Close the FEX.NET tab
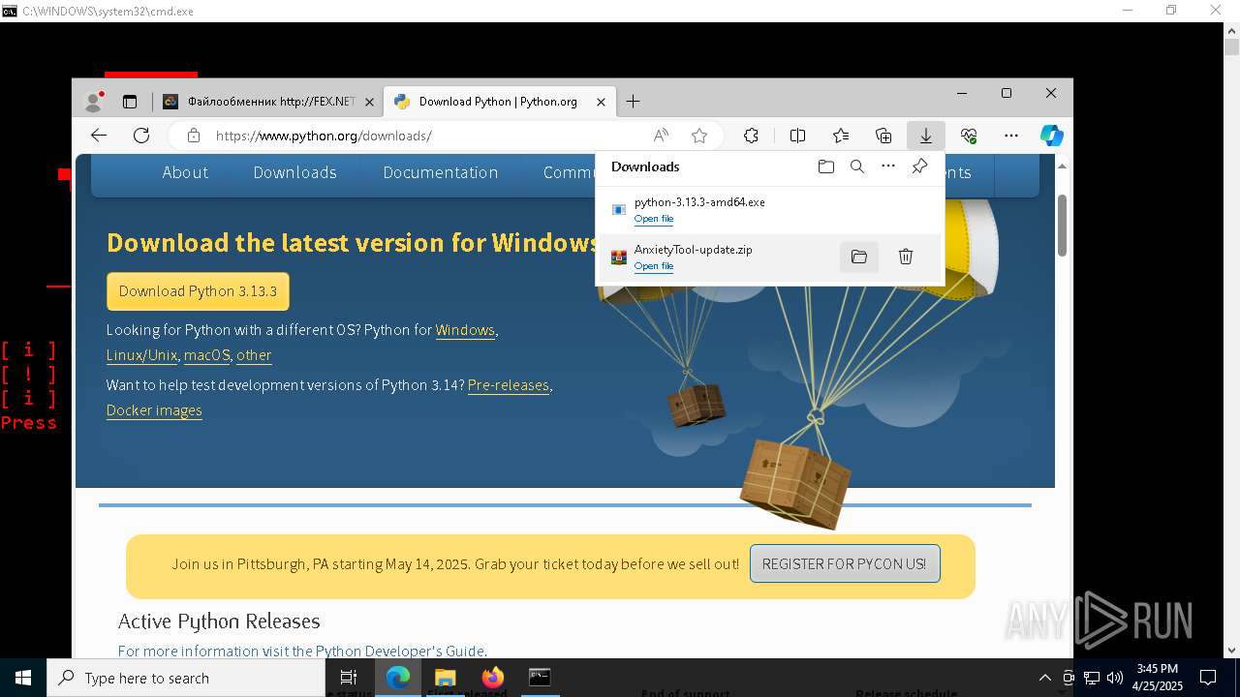 (369, 102)
